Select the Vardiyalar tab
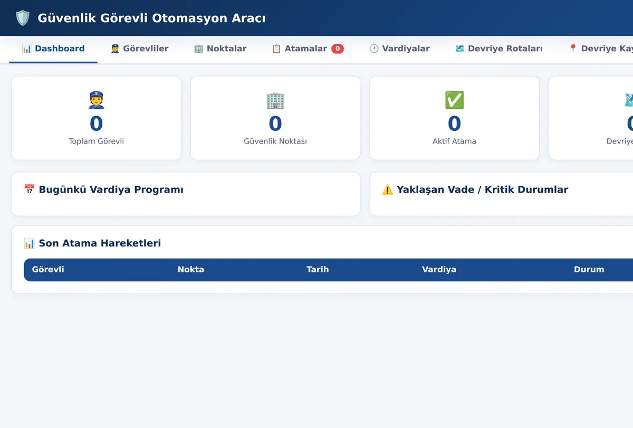This screenshot has height=428, width=633. pyautogui.click(x=399, y=49)
